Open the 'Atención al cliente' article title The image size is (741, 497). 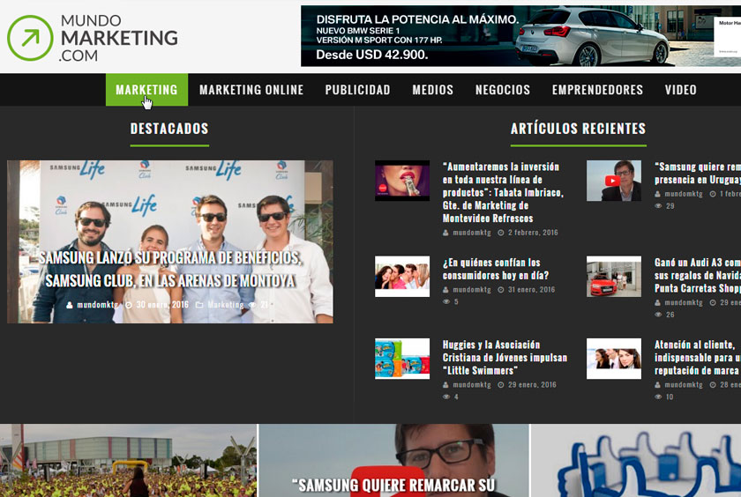point(698,357)
